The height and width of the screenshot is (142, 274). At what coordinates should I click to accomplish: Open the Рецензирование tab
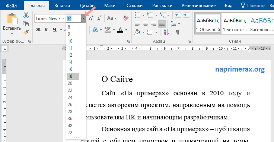tap(198, 6)
